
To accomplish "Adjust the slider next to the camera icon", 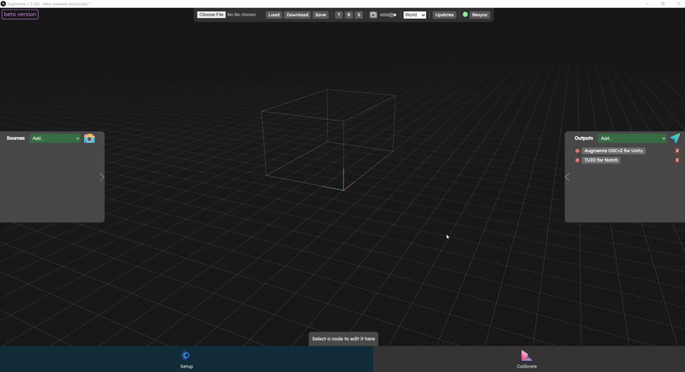I will 389,15.
